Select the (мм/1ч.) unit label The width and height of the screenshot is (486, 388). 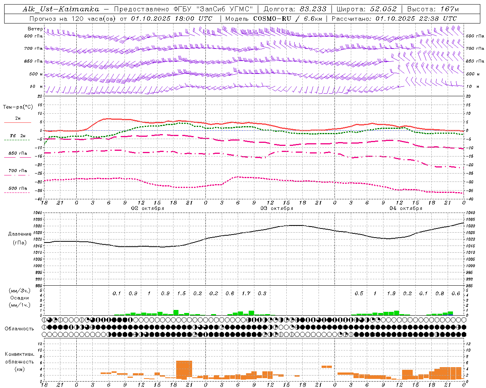(x=19, y=305)
